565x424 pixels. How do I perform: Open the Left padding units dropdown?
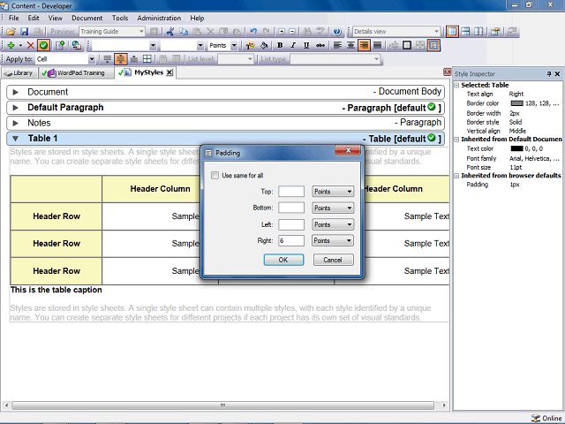click(x=333, y=224)
